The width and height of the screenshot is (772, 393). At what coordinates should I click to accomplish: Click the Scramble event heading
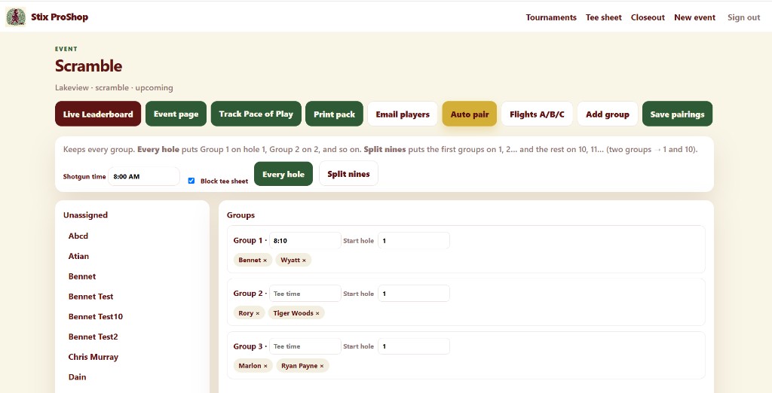(89, 66)
